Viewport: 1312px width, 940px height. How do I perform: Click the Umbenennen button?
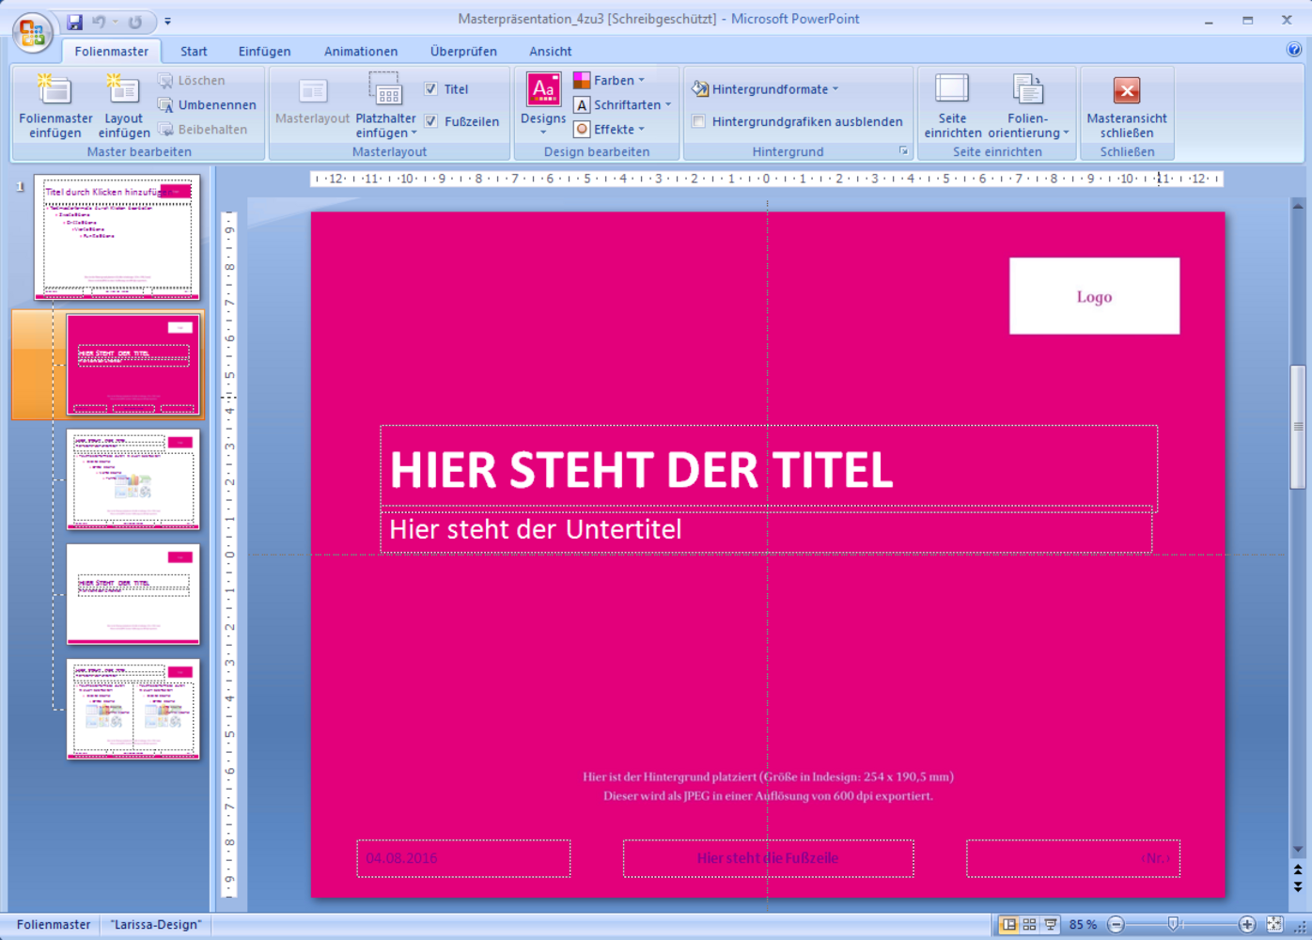(208, 105)
